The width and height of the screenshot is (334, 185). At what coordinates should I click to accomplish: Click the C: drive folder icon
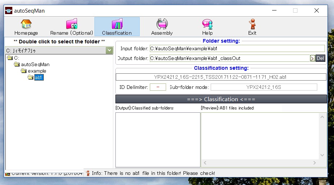click(x=10, y=58)
